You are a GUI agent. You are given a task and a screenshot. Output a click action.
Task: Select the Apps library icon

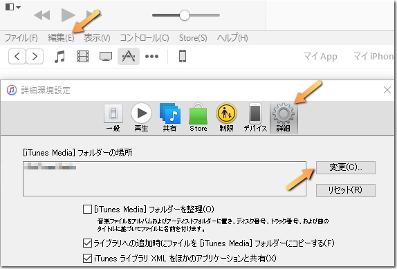pos(129,56)
